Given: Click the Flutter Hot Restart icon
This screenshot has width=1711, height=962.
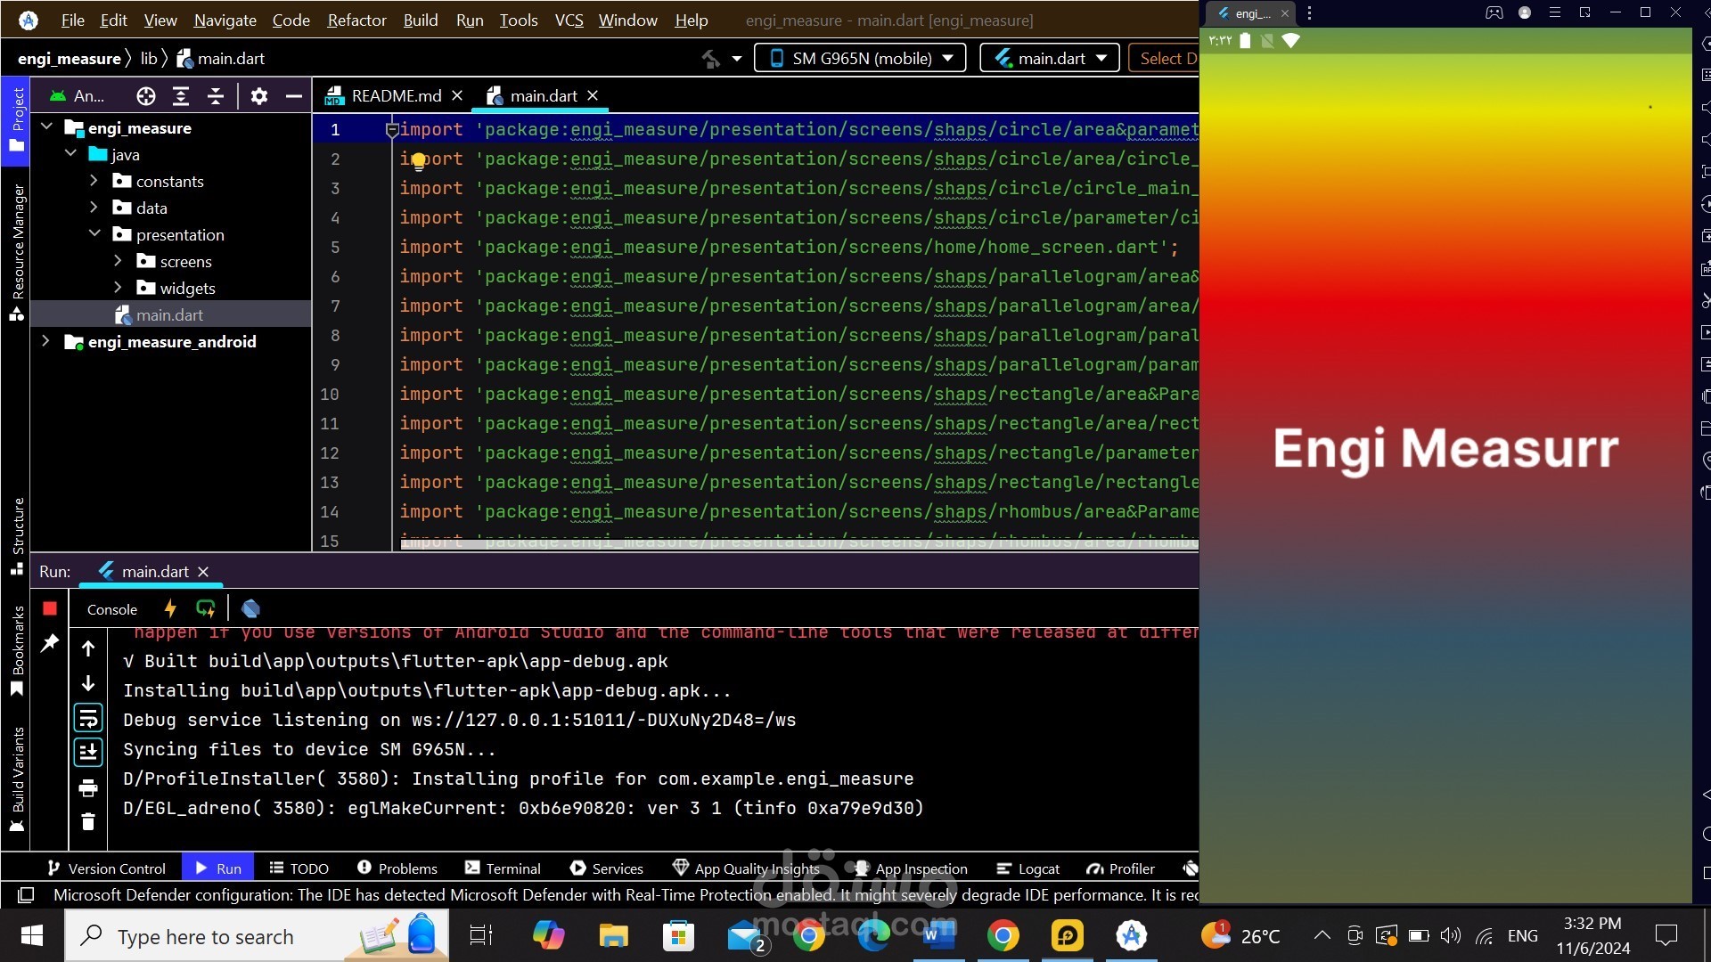Looking at the screenshot, I should coord(206,609).
